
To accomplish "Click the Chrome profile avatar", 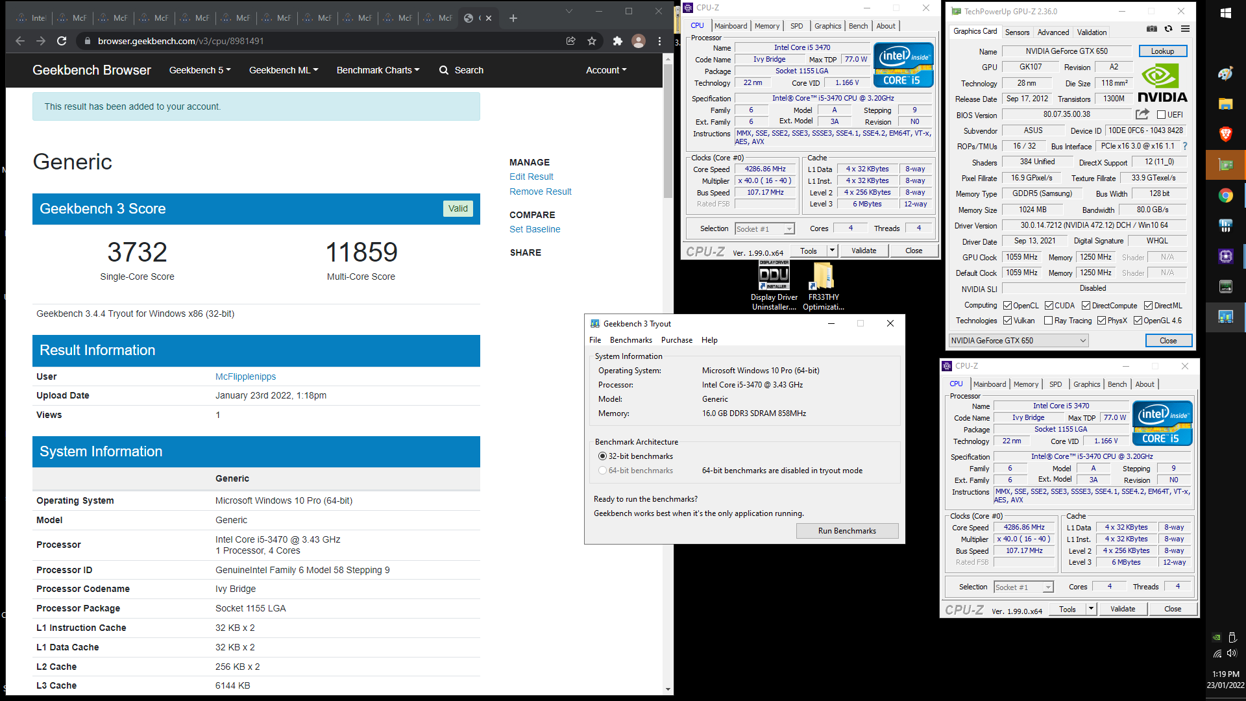I will (639, 41).
